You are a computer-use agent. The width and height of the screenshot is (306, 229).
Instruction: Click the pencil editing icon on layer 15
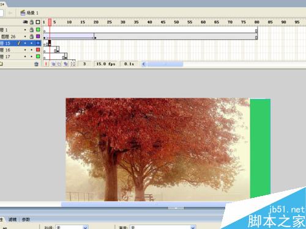(x=19, y=43)
